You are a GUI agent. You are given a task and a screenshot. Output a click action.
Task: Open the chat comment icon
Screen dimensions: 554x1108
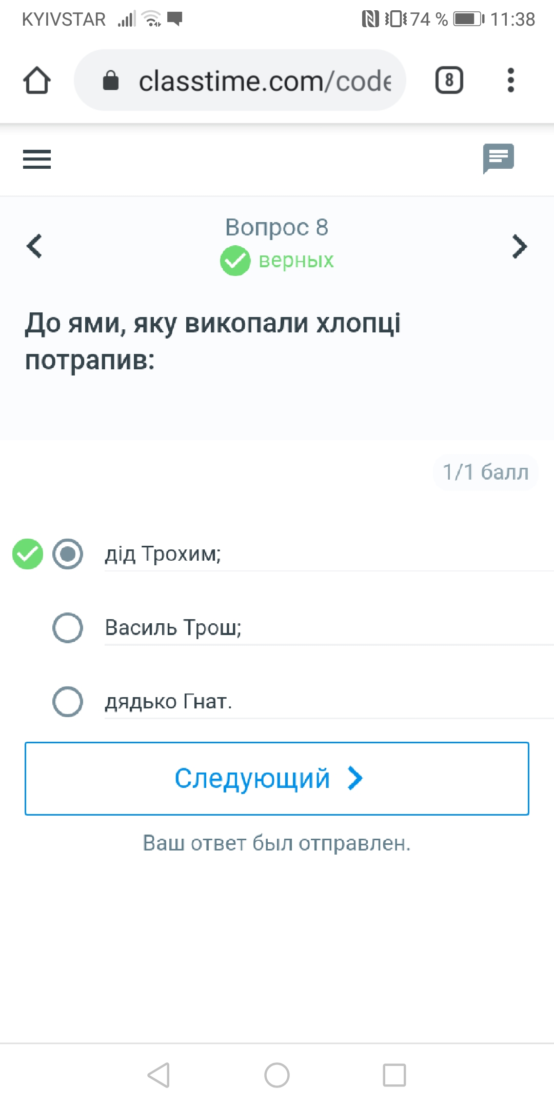coord(498,159)
